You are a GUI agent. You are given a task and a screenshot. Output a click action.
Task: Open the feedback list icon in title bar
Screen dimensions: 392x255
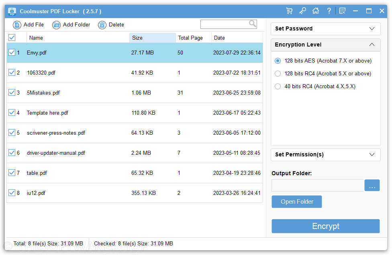tap(342, 11)
